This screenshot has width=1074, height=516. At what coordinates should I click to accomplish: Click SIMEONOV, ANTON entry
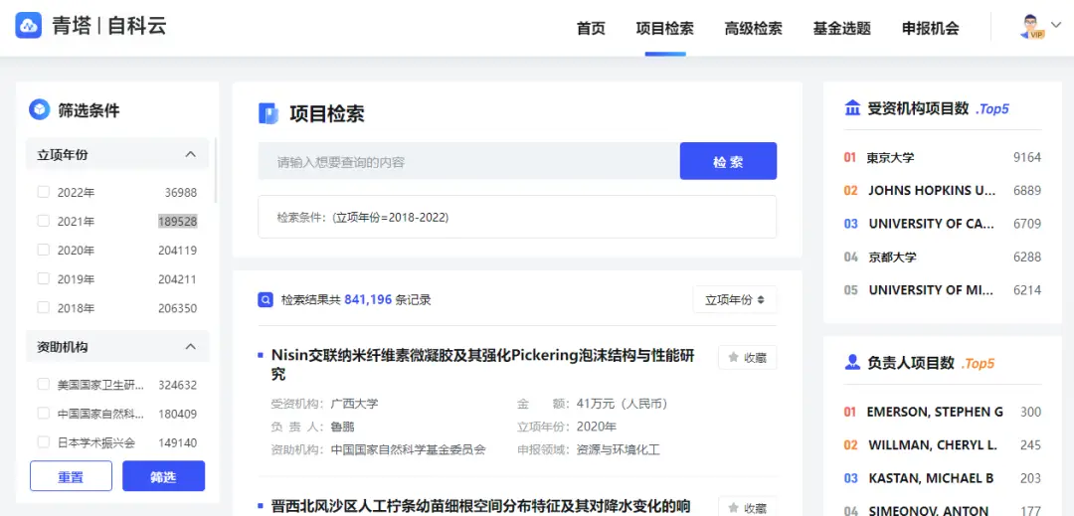928,510
